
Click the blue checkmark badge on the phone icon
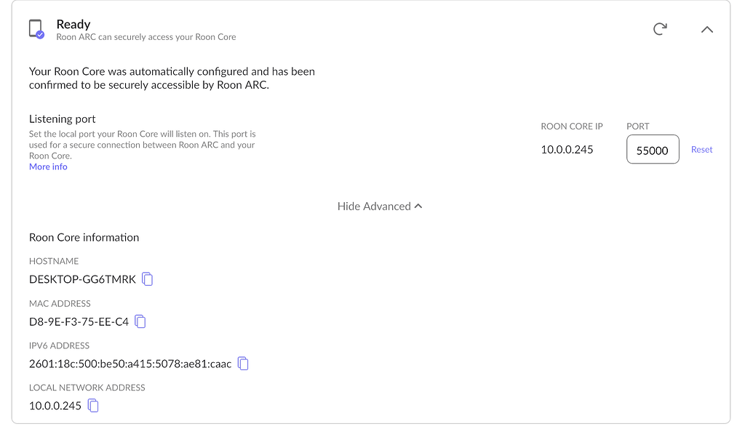tap(41, 34)
